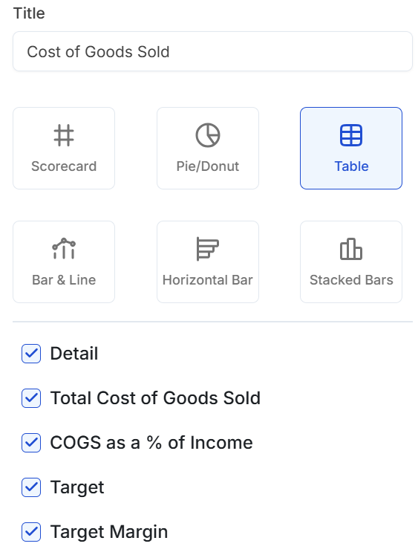
Task: Select the Horizontal Bar chart icon
Action: tap(208, 249)
